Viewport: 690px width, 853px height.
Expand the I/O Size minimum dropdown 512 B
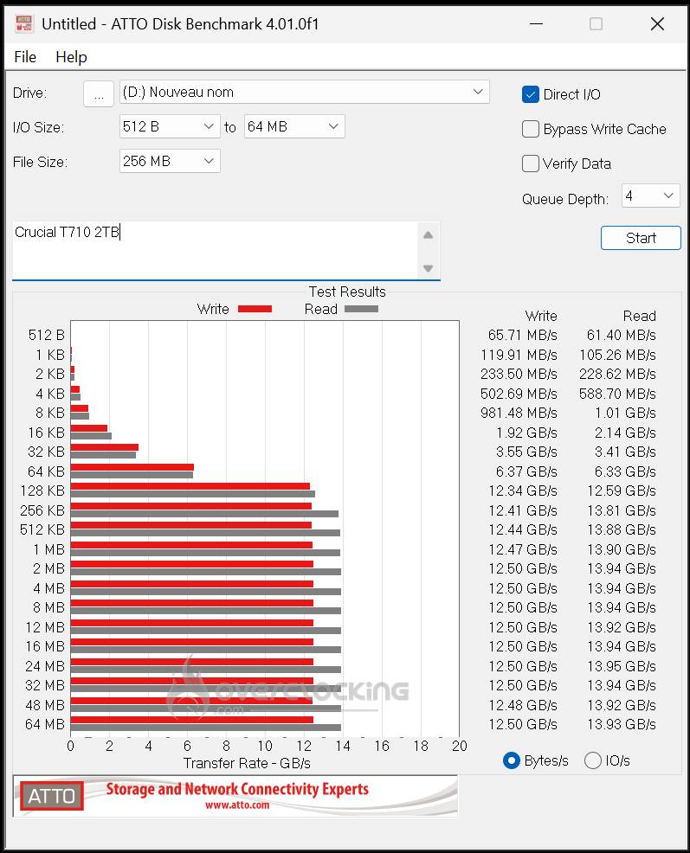point(170,127)
